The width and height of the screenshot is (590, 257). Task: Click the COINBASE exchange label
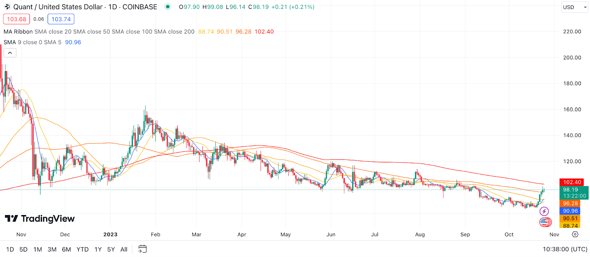[x=140, y=7]
